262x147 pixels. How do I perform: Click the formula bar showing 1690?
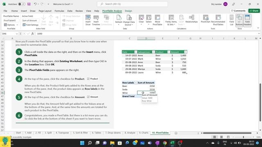tap(147, 33)
